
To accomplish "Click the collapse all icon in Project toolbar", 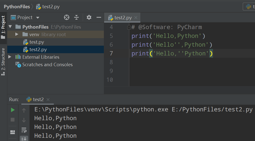I will point(76,17).
